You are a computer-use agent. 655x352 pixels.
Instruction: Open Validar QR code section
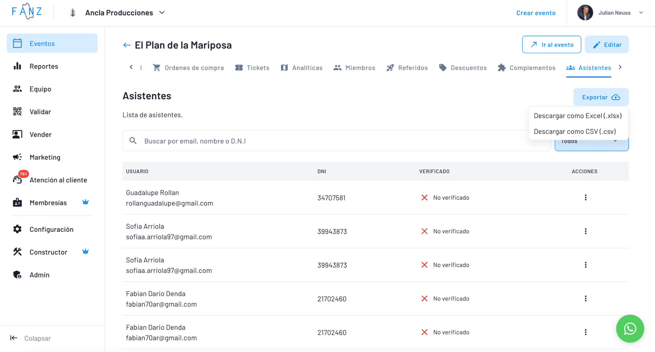[40, 112]
